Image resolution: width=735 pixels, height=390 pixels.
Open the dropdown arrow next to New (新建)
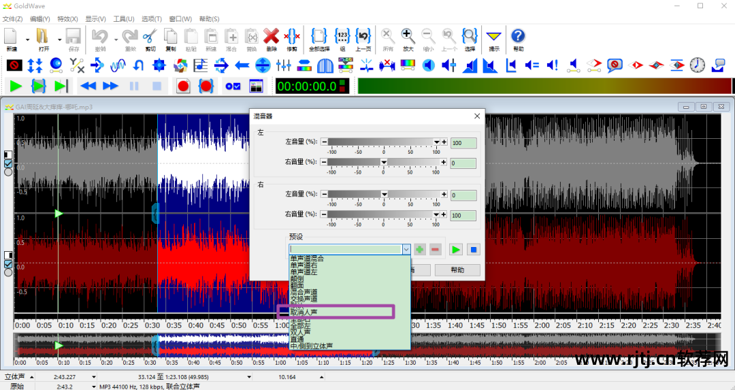point(28,39)
